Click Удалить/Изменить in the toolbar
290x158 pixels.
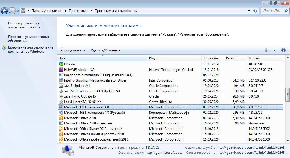point(105,50)
